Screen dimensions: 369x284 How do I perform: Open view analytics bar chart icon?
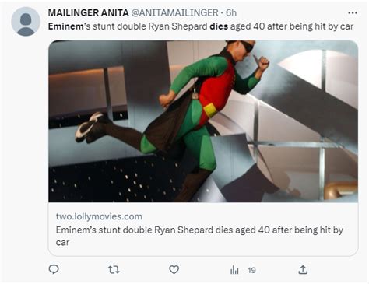(234, 270)
